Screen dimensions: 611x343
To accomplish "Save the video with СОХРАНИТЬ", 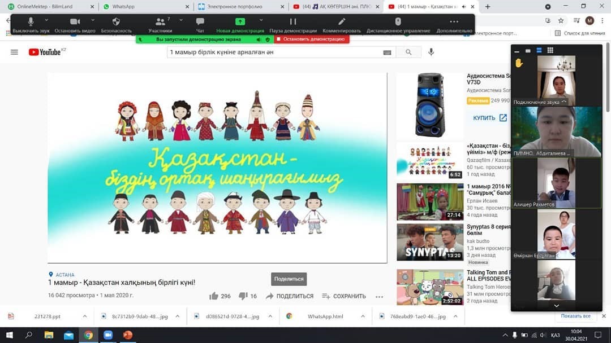I will pyautogui.click(x=344, y=296).
